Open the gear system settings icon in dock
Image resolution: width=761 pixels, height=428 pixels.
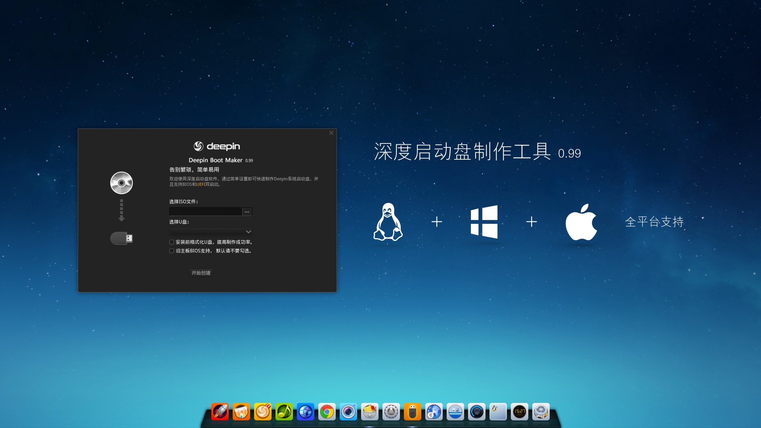tap(391, 412)
